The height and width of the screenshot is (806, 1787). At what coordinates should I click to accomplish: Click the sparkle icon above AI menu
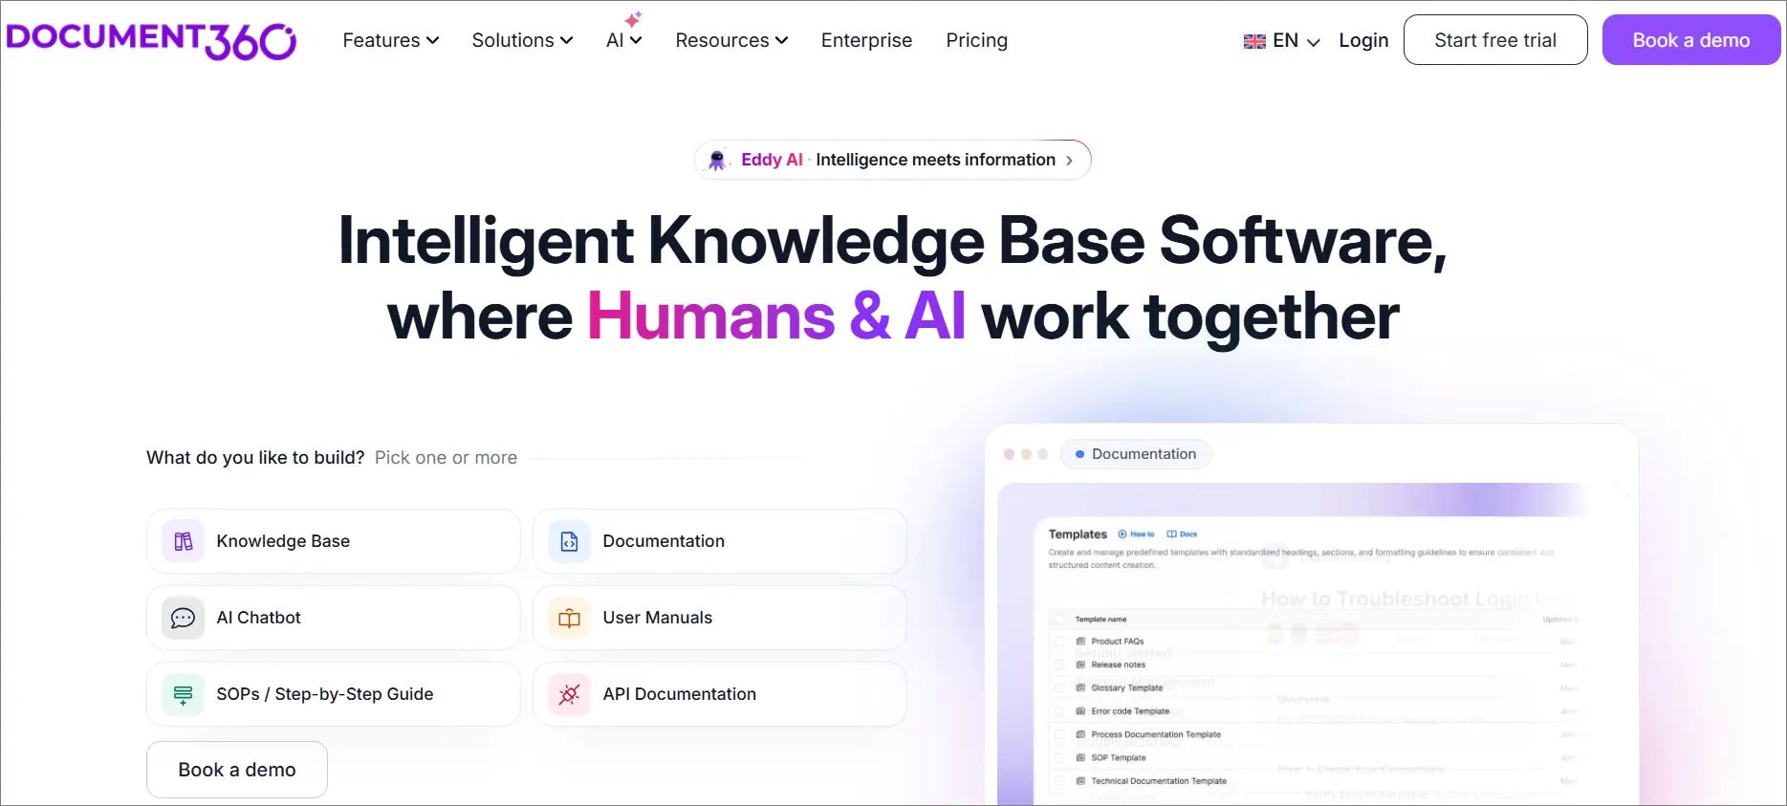click(x=633, y=19)
